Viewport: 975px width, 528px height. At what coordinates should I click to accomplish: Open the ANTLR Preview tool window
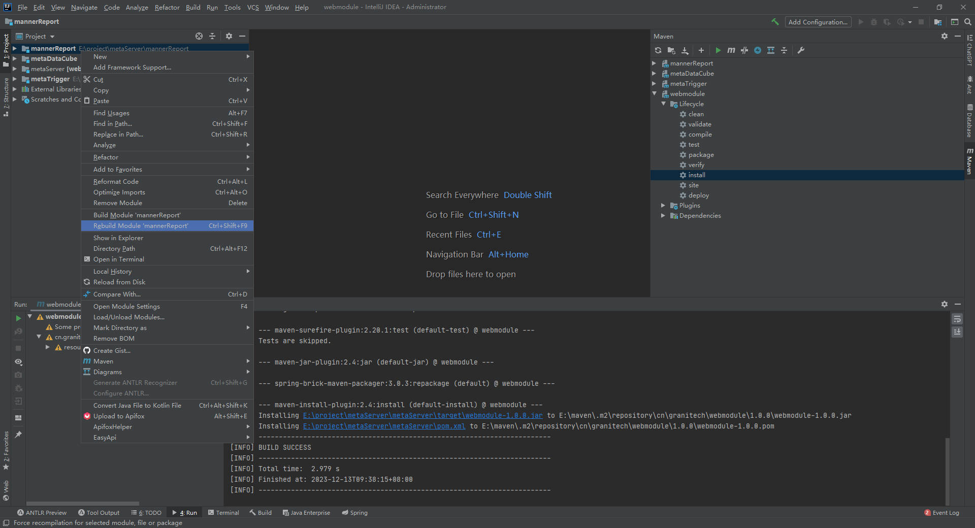42,513
